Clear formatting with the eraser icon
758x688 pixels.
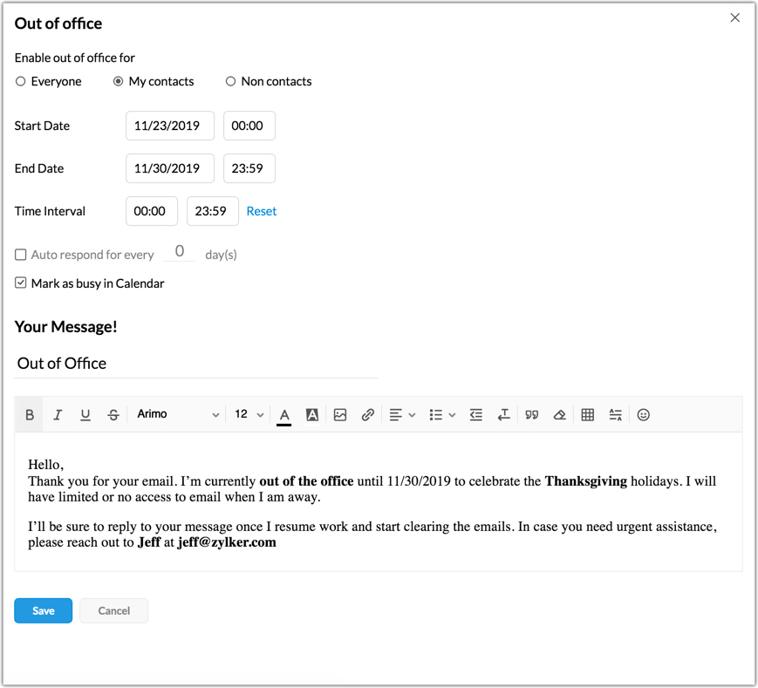pos(559,414)
